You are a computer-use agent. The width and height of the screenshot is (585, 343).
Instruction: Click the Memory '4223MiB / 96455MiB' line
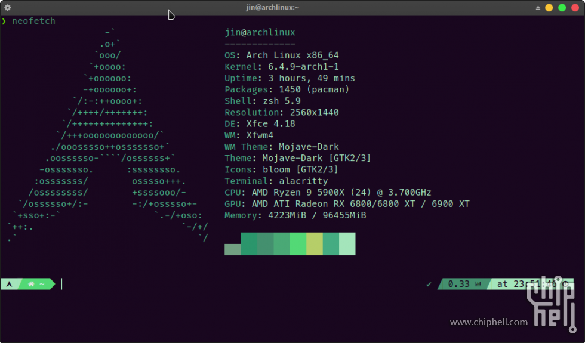pyautogui.click(x=295, y=215)
